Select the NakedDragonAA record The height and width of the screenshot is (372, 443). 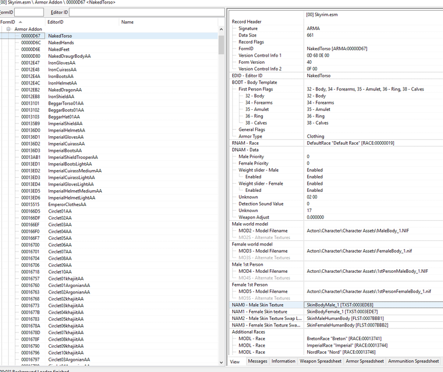(65, 90)
